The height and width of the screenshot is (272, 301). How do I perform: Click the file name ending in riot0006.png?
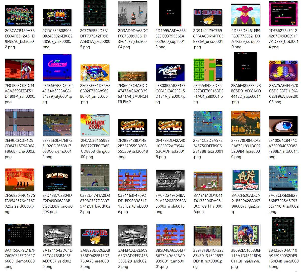click(x=208, y=258)
